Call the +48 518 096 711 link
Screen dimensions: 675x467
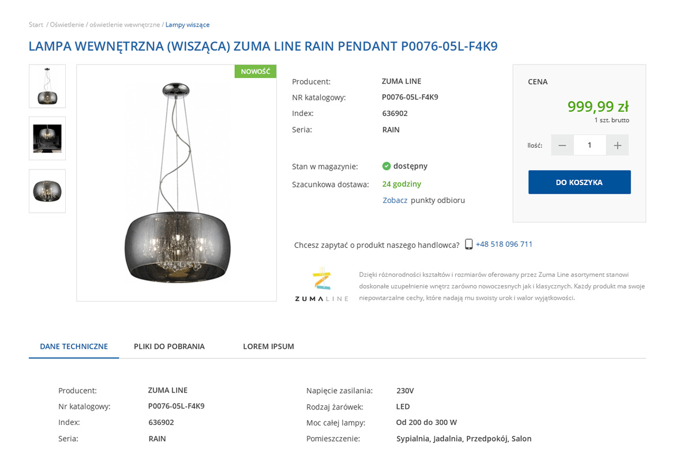point(504,244)
